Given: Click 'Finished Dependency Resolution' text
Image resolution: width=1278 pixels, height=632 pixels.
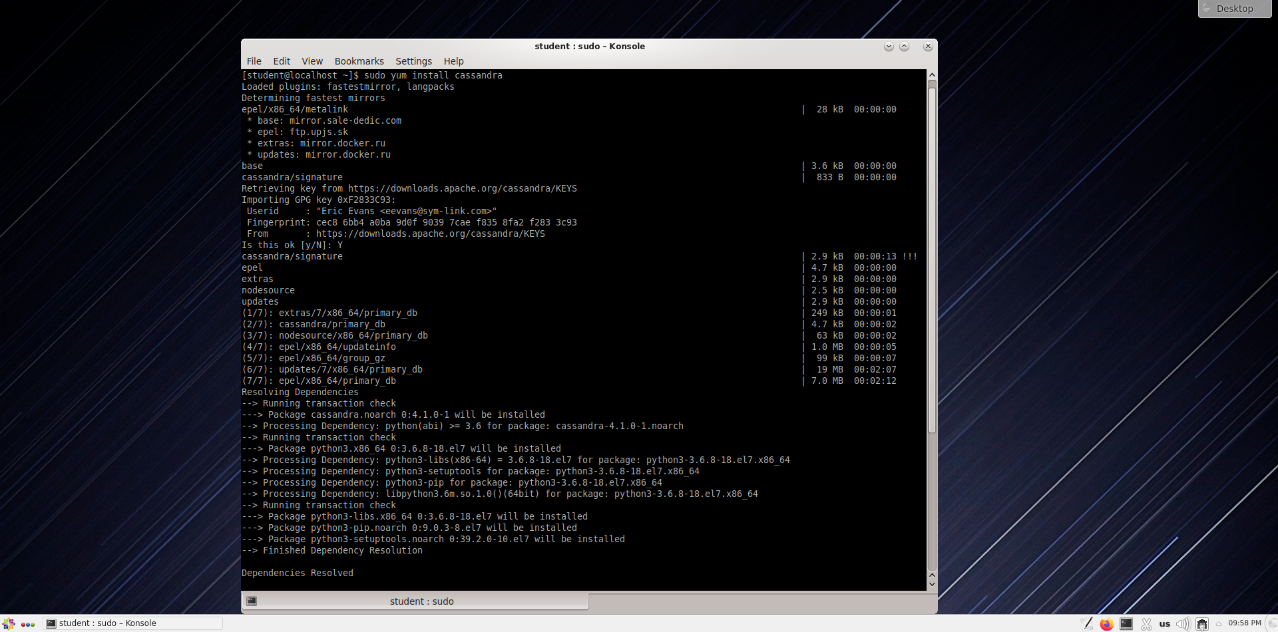Looking at the screenshot, I should click(x=343, y=550).
